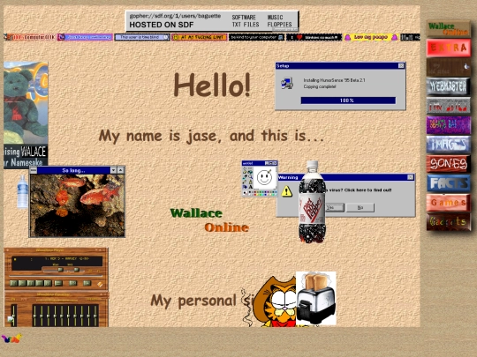This screenshot has height=357, width=477.
Task: Click Yes in the Warning dialog
Action: coord(334,208)
